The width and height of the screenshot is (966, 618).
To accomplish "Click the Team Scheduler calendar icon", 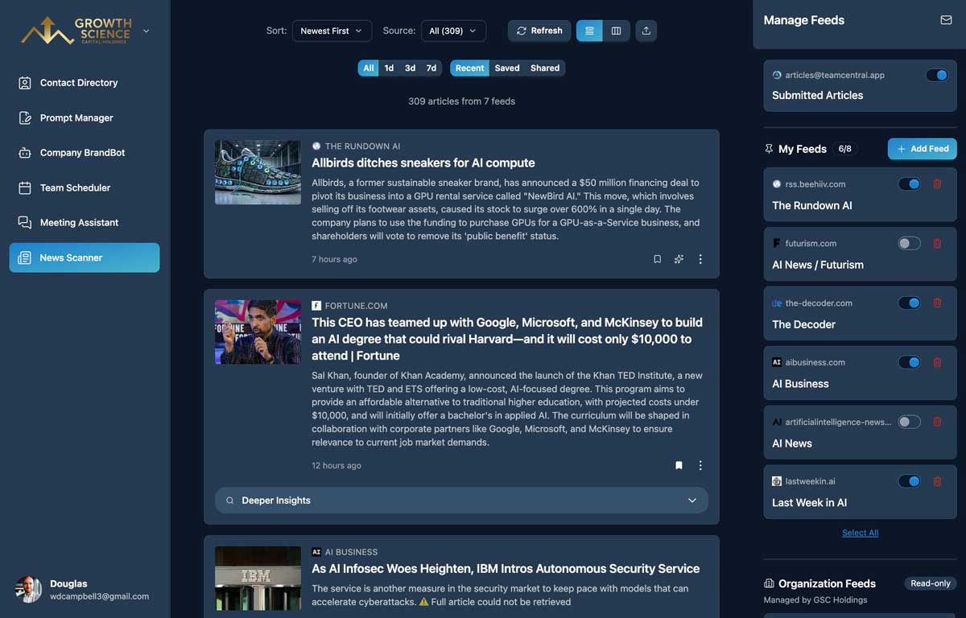I will pyautogui.click(x=25, y=187).
